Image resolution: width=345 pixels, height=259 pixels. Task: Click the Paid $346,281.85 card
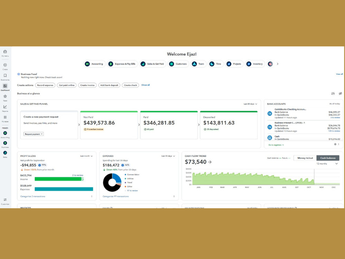[x=169, y=125]
